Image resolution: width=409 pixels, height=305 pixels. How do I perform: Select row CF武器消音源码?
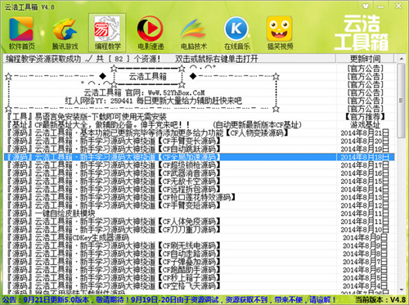click(x=198, y=173)
